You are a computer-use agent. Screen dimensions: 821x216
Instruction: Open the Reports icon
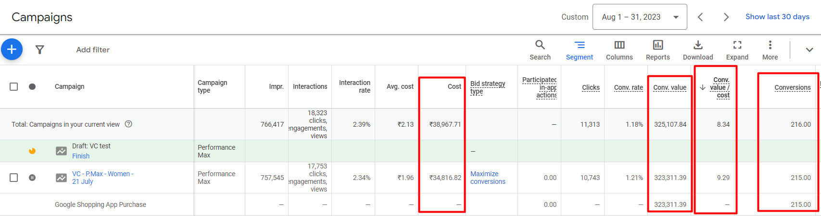657,50
